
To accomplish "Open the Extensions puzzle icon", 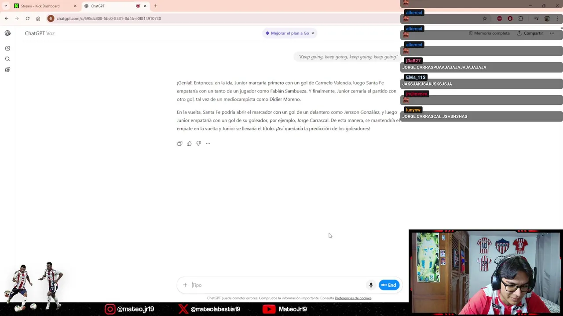I will point(521,18).
